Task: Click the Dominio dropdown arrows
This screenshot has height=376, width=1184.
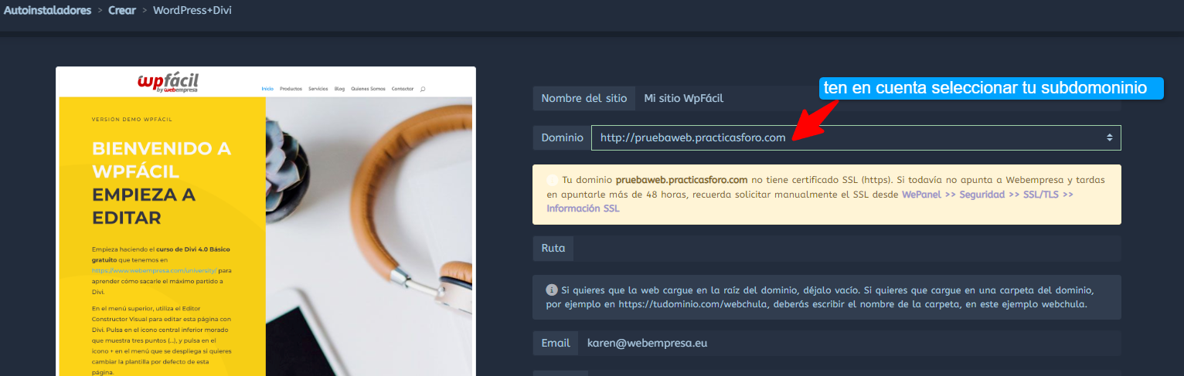Action: click(x=1109, y=137)
